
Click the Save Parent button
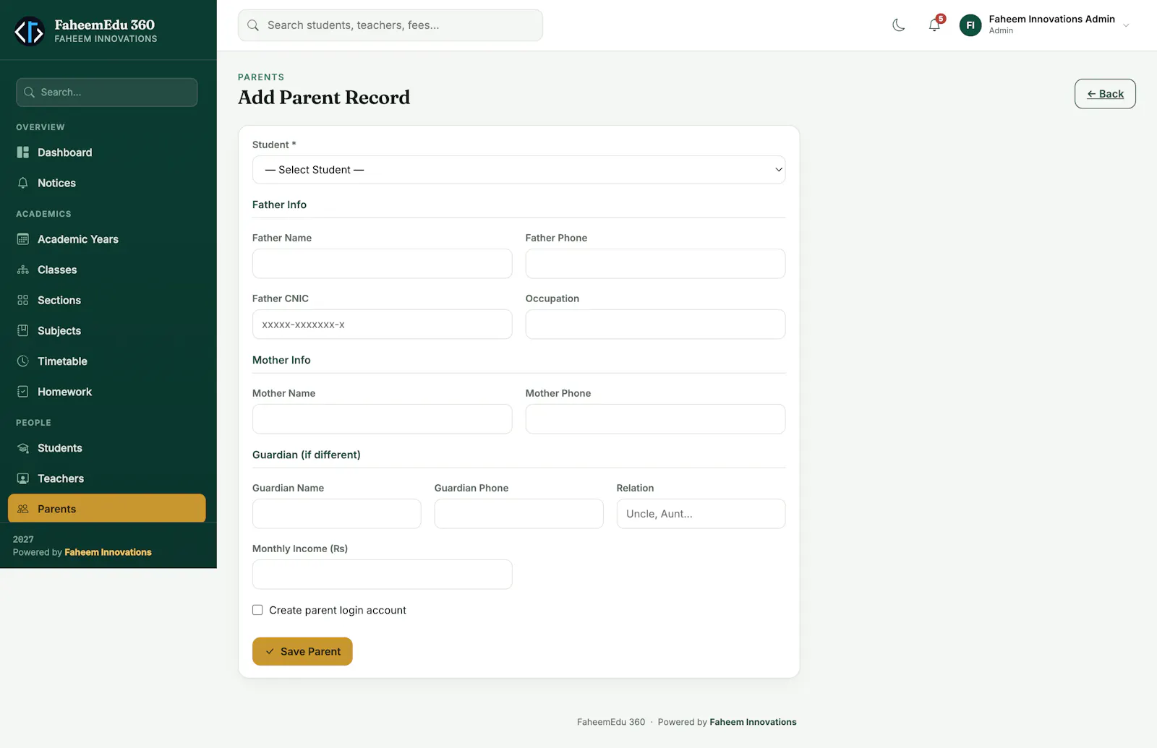302,651
